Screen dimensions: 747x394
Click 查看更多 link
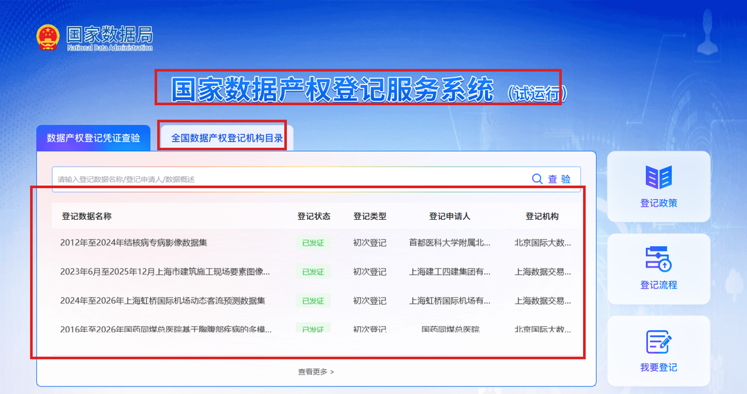coord(316,372)
